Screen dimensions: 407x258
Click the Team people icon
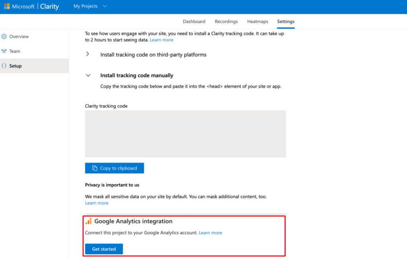point(4,51)
